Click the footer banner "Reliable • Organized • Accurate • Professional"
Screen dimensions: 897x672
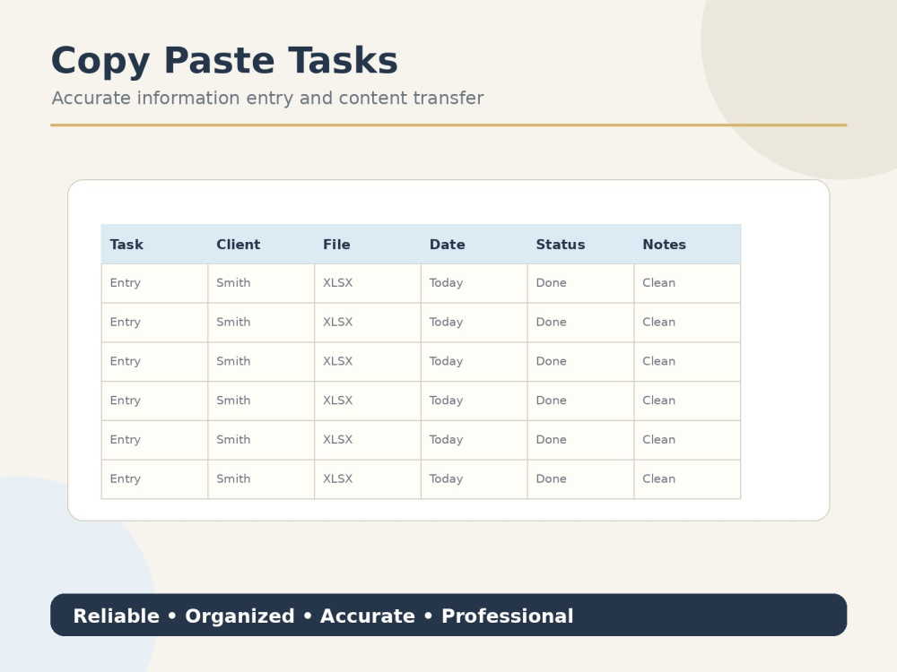point(448,615)
